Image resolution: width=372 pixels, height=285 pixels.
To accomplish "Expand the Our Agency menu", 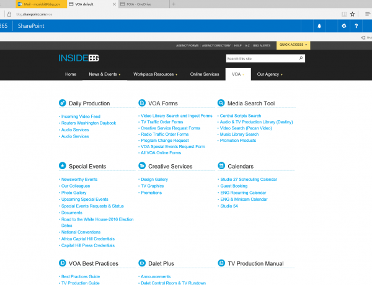I will click(x=270, y=74).
